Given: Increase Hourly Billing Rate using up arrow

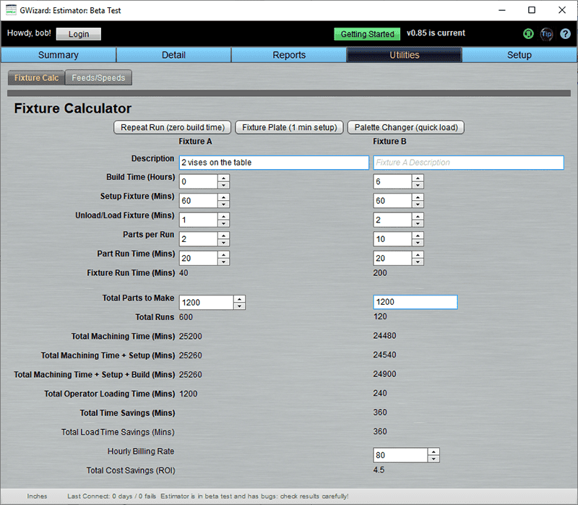Looking at the screenshot, I should tap(434, 451).
